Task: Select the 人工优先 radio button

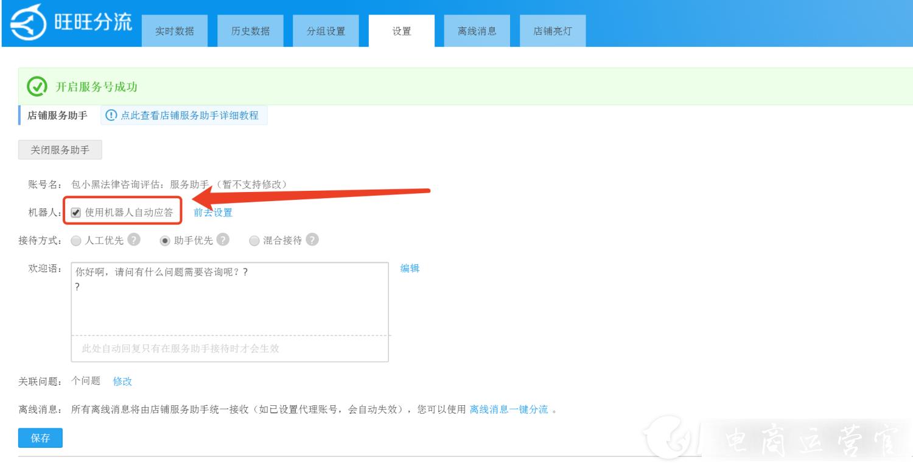Action: [x=75, y=241]
